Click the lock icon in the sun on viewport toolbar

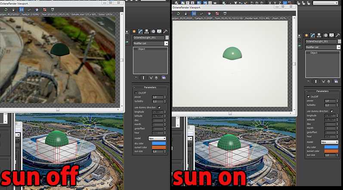(186, 13)
